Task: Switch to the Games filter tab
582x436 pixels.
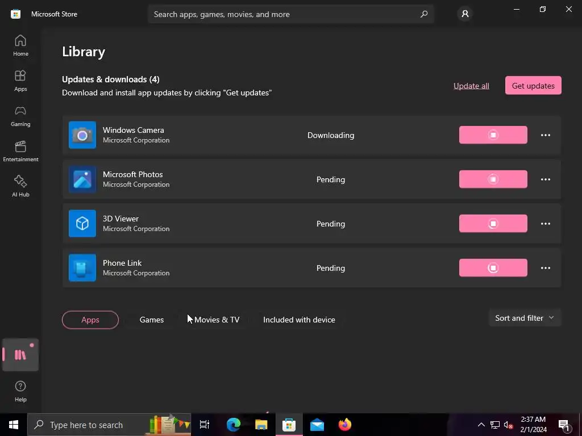Action: (151, 320)
